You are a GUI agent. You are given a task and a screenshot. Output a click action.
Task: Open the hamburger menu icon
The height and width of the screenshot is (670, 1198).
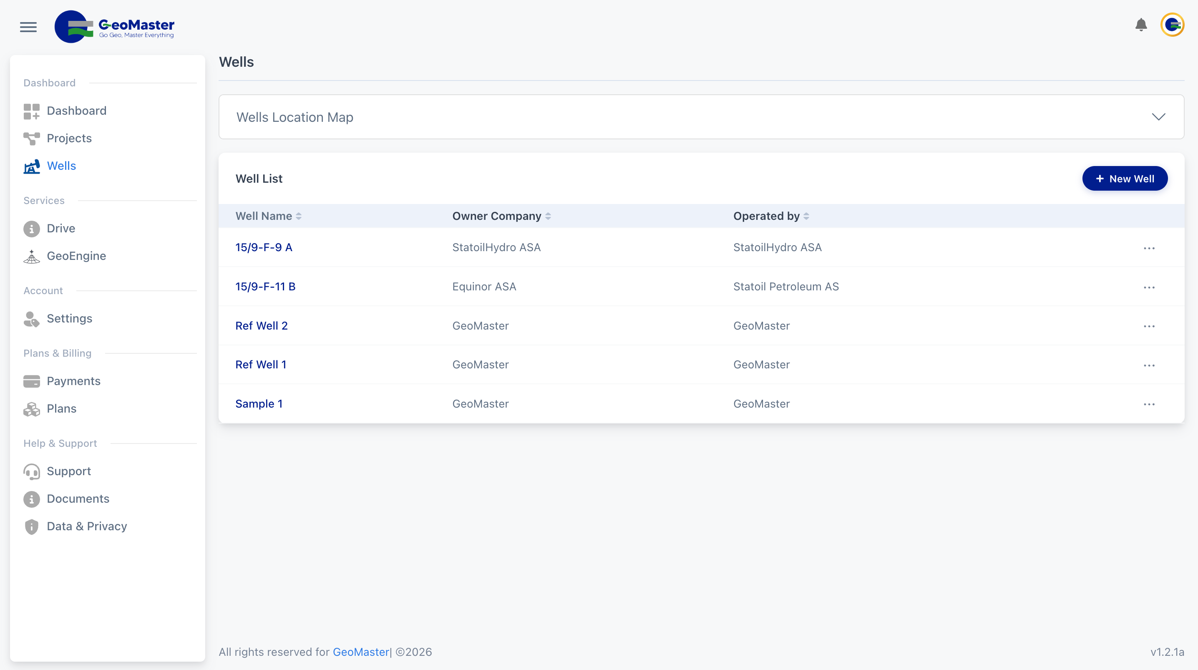28,27
